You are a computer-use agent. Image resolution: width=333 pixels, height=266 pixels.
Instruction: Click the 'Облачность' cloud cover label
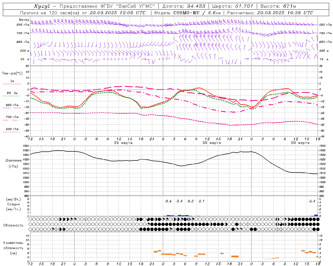[13, 225]
